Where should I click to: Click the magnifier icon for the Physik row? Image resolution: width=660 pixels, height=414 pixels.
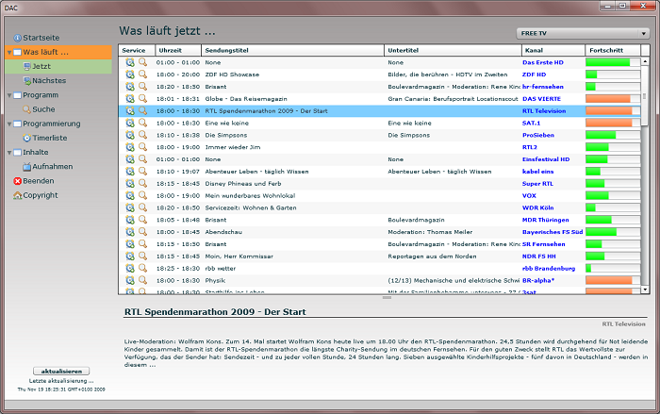(143, 280)
